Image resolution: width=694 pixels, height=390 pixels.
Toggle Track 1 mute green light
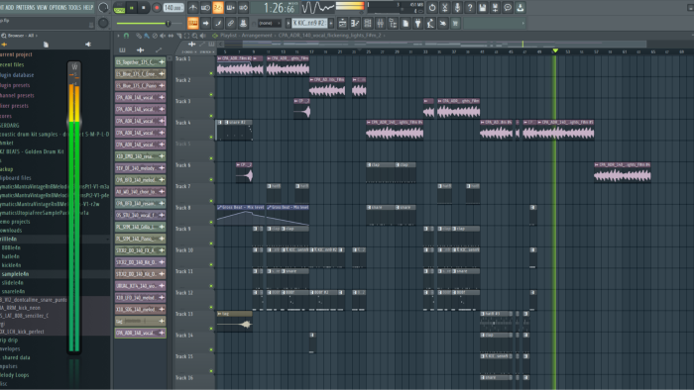click(x=211, y=73)
